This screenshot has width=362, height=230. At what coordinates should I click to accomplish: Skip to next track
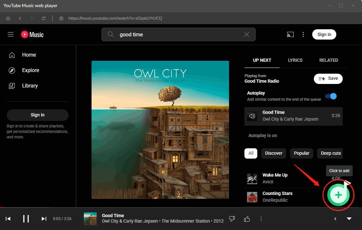click(44, 219)
